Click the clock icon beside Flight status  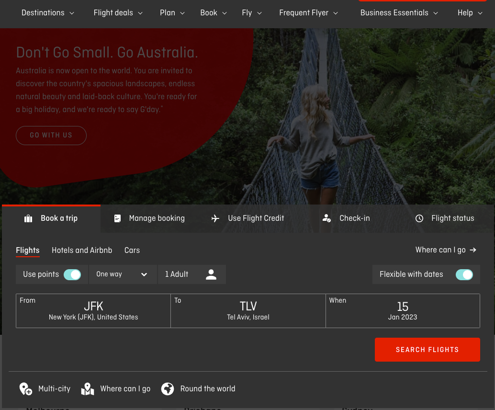[x=419, y=218]
